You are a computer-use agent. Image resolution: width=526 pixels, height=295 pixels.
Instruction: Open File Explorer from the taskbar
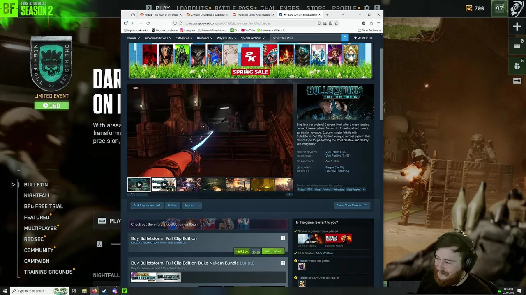[84, 291]
